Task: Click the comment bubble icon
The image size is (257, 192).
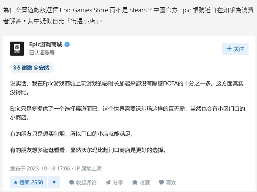Action: pos(72,182)
